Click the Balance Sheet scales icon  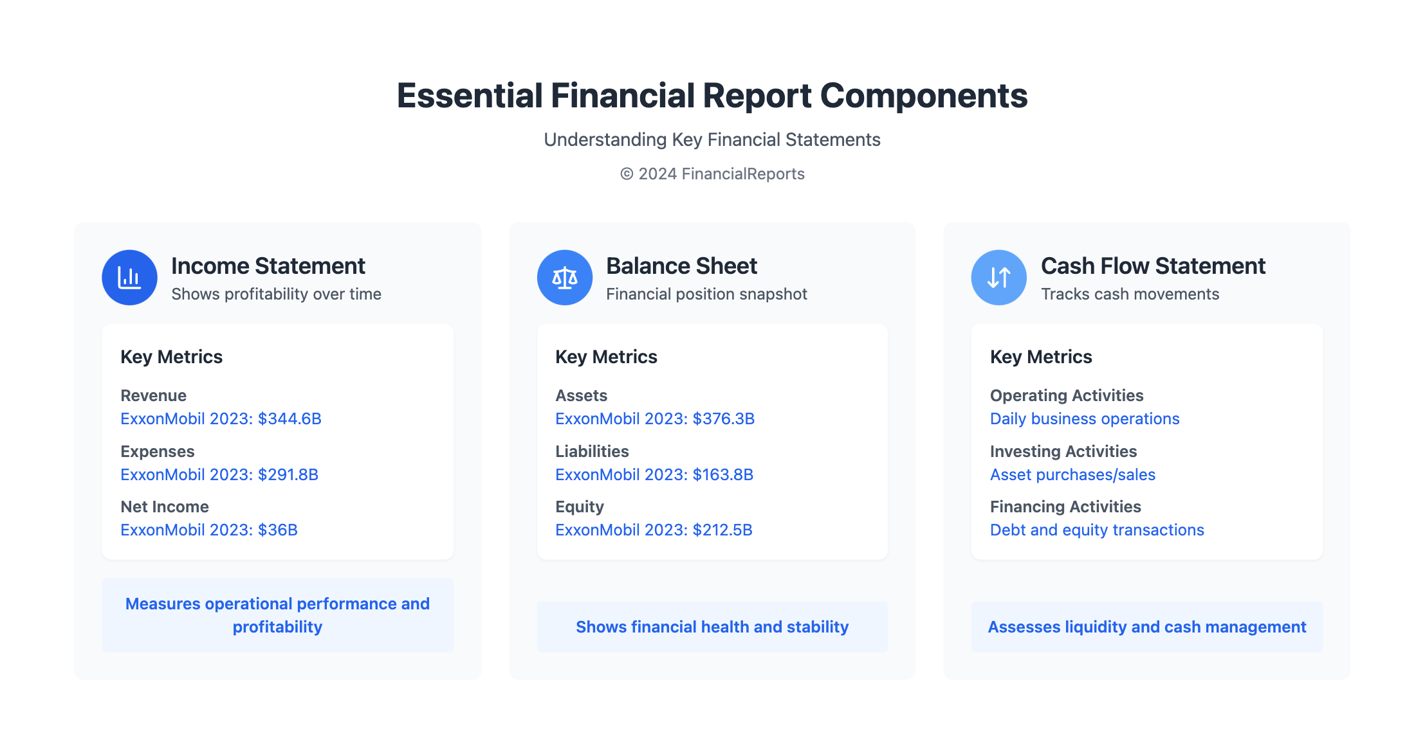click(x=564, y=278)
